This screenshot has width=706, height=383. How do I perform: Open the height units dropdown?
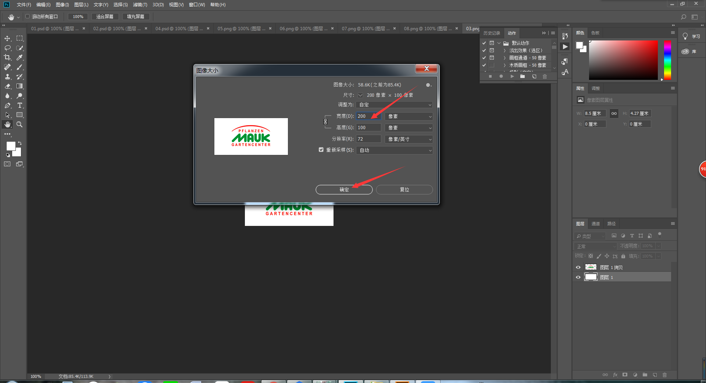(x=409, y=128)
